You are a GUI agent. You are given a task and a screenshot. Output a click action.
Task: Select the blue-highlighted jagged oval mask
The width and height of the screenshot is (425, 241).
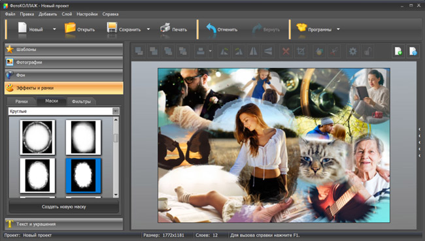(84, 176)
